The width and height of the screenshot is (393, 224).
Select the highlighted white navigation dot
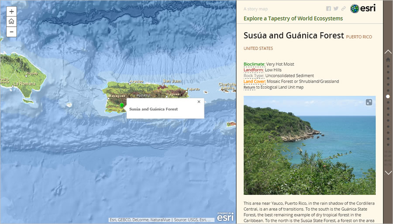[x=388, y=96]
